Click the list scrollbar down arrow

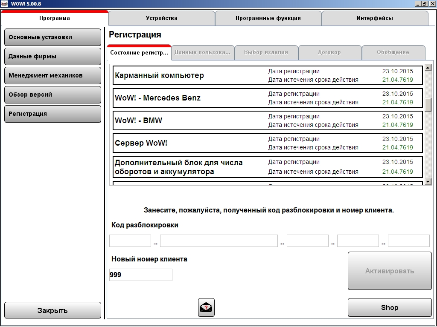point(428,182)
